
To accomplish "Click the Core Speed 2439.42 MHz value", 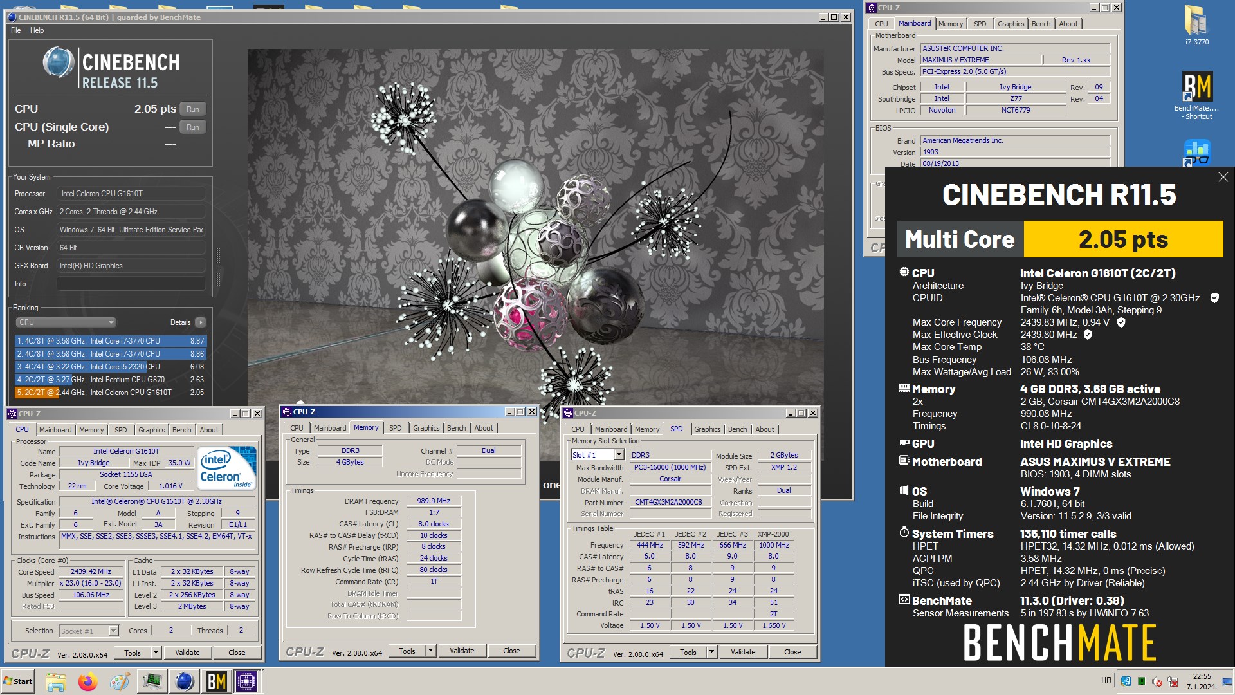I will [91, 572].
